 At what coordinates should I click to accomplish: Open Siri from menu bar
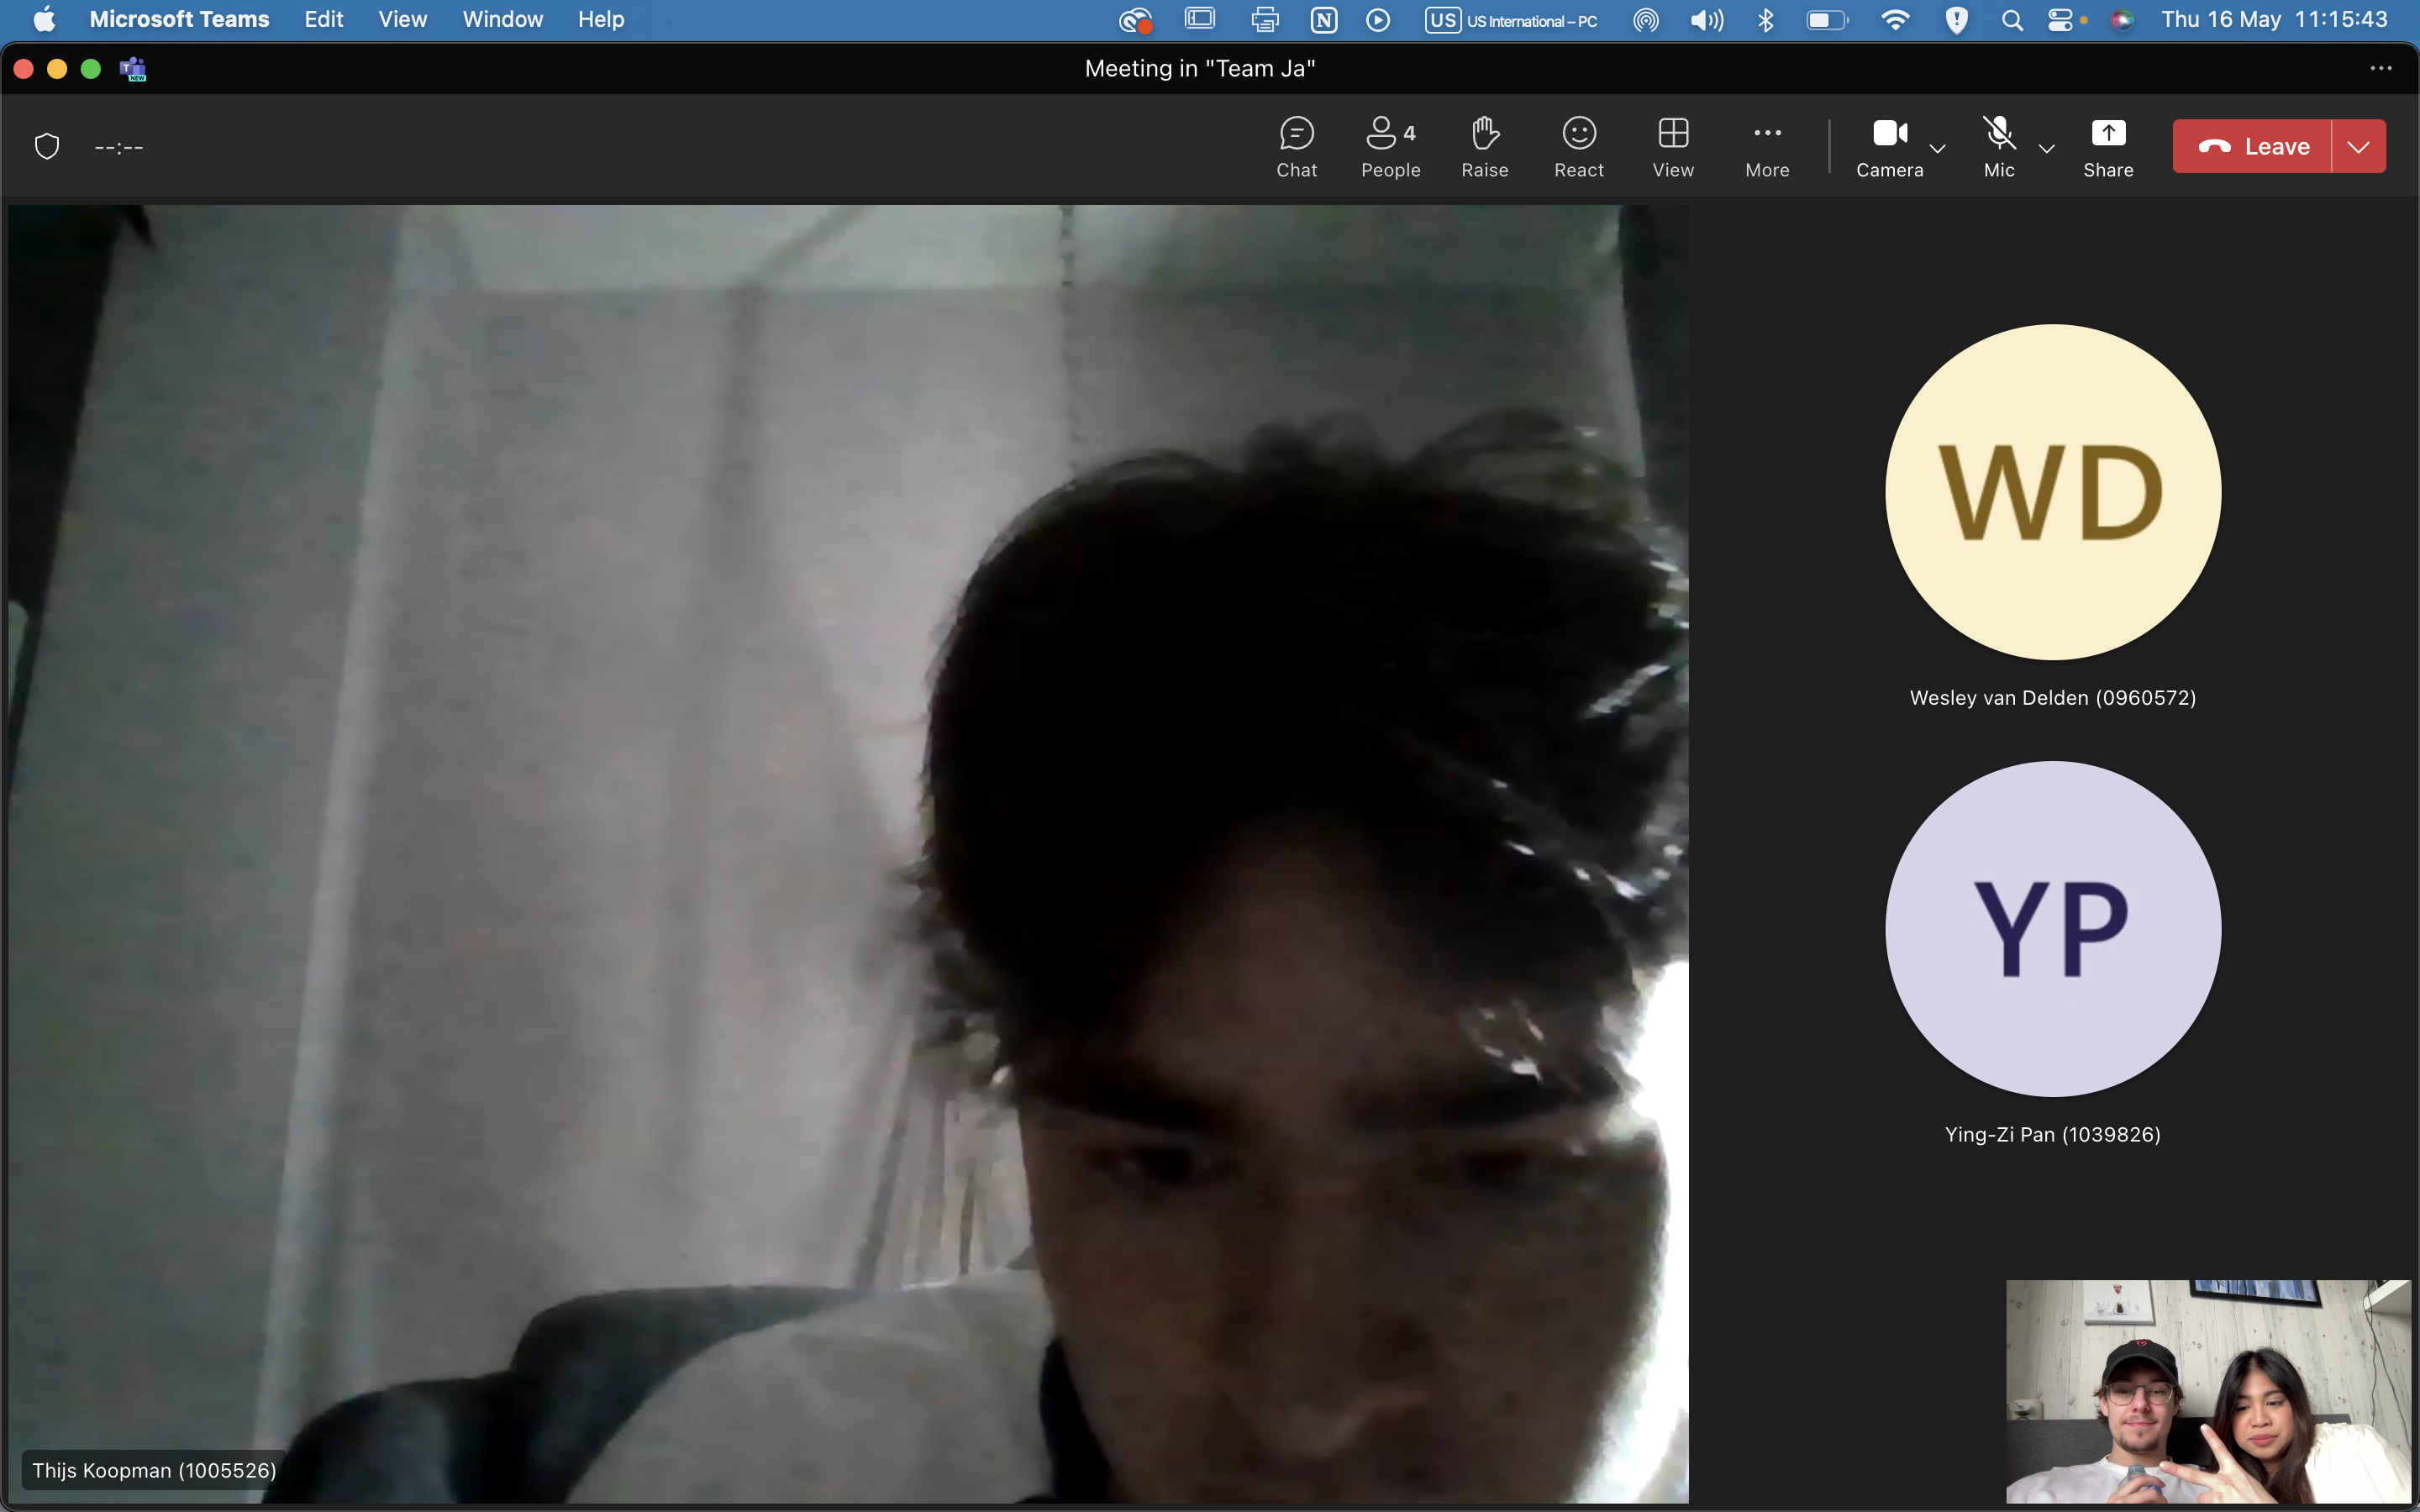click(2122, 20)
